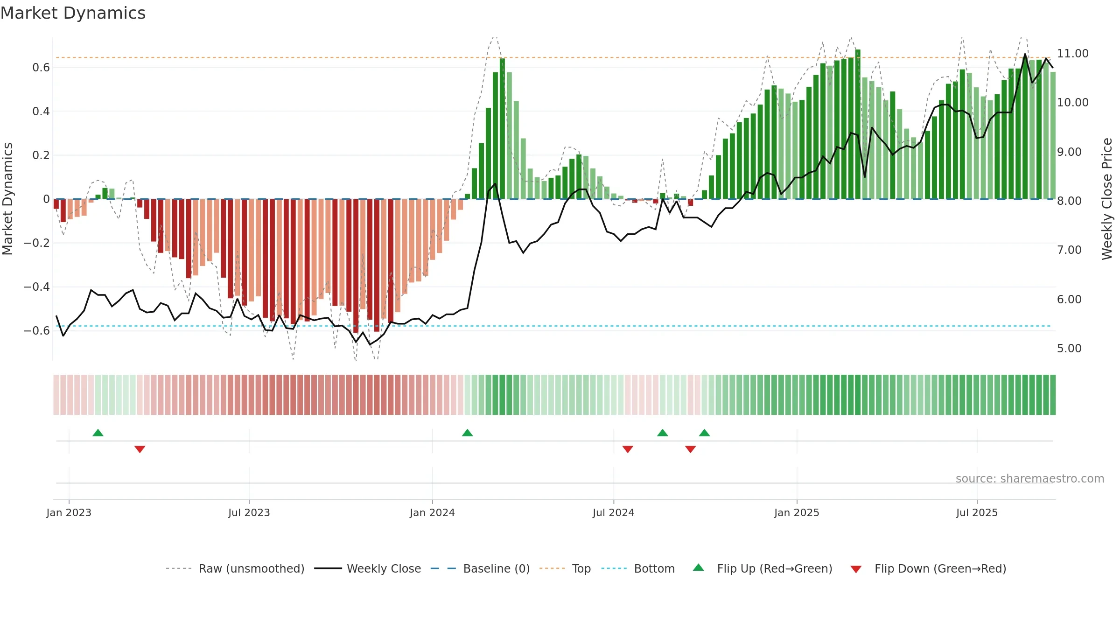Image resolution: width=1120 pixels, height=630 pixels.
Task: Click the Jan 2025 x-axis label
Action: click(x=797, y=513)
